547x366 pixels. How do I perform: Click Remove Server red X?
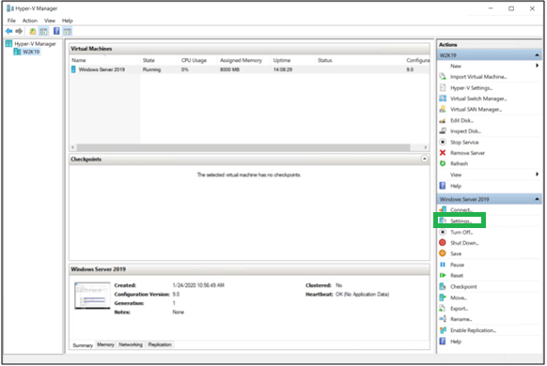click(x=443, y=153)
